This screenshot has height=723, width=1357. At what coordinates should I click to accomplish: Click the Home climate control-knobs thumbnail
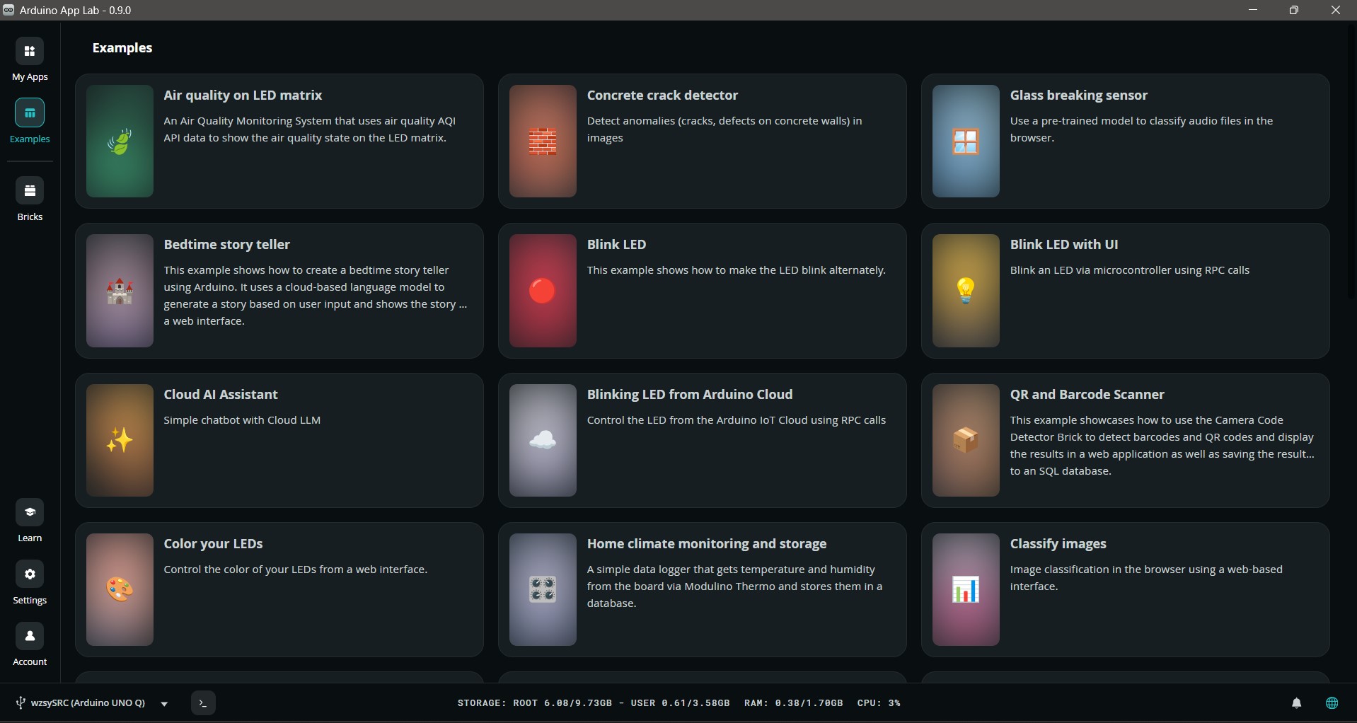click(x=543, y=589)
